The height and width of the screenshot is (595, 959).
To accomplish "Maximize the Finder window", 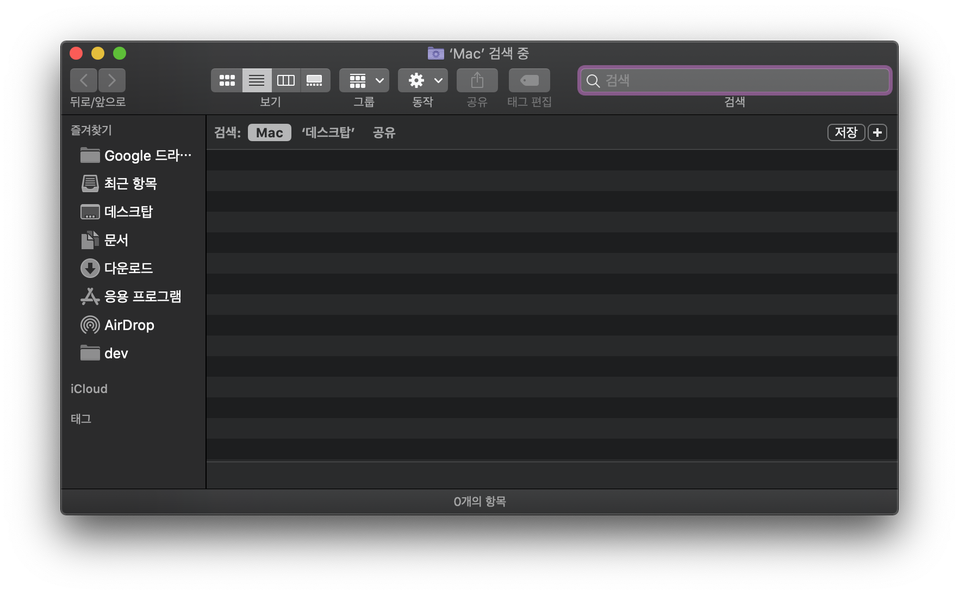I will [x=120, y=53].
